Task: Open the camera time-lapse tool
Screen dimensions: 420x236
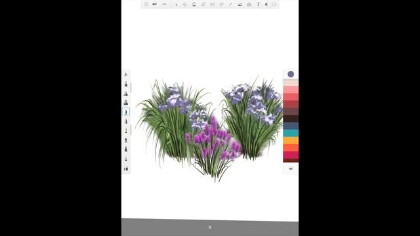Action: pyautogui.click(x=249, y=5)
